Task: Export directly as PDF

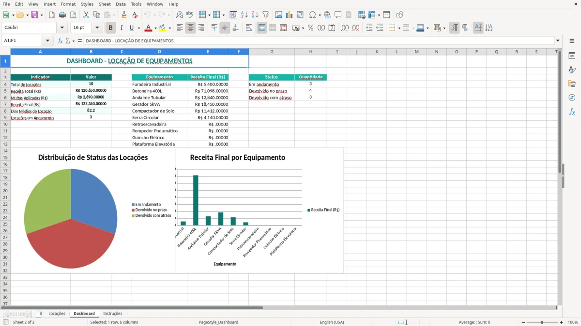Action: tap(52, 15)
